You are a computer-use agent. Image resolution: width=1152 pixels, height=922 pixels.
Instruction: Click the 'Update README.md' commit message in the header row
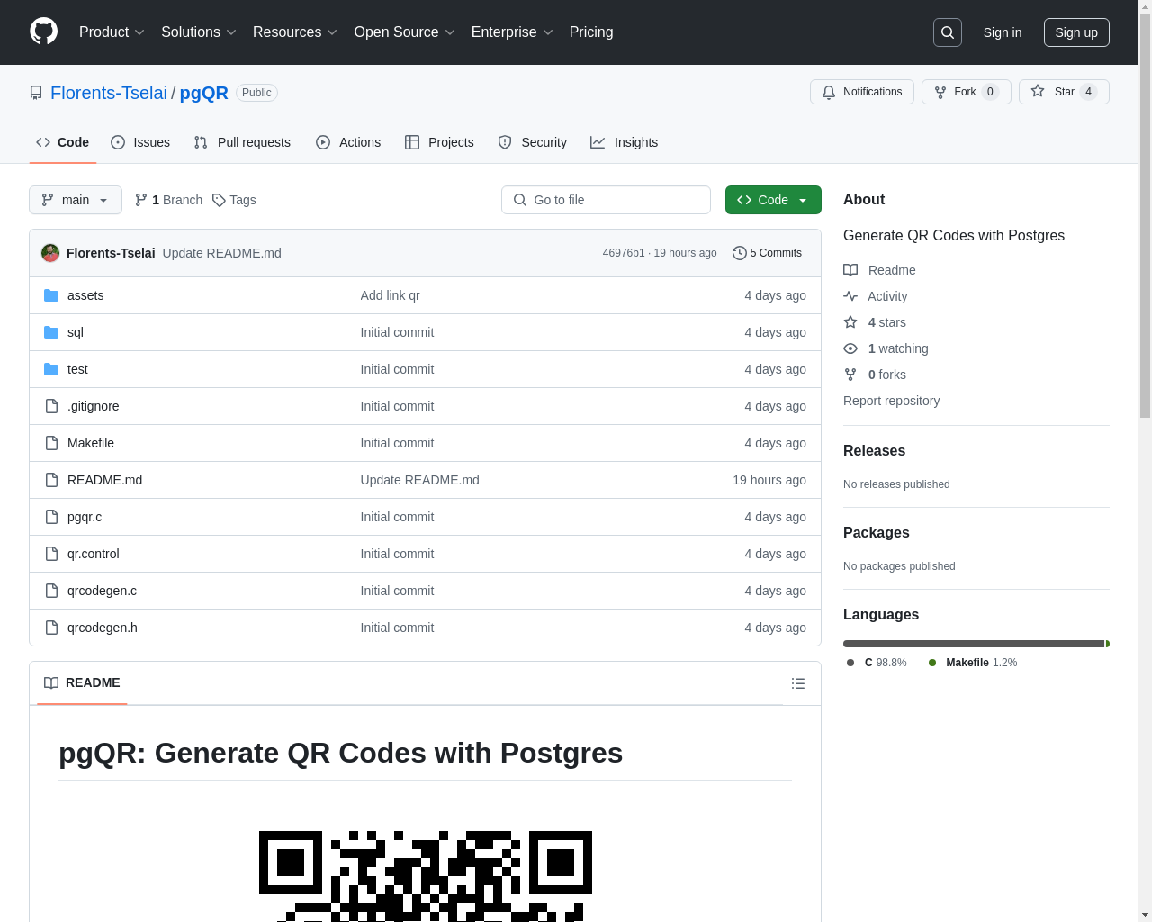pos(221,253)
